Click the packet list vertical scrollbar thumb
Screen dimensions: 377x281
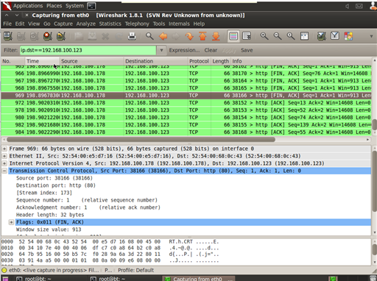coord(375,125)
